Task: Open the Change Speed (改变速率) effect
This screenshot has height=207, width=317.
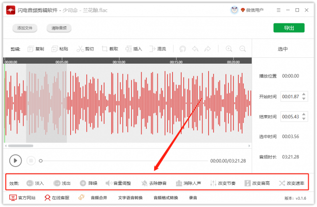Action: [292, 183]
